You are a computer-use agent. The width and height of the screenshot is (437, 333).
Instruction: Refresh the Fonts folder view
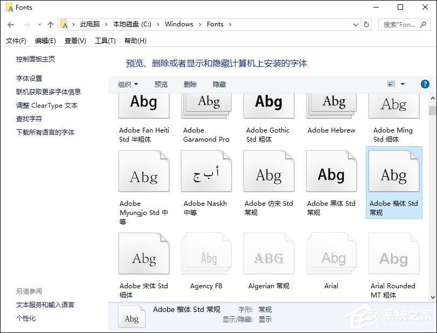[366, 24]
